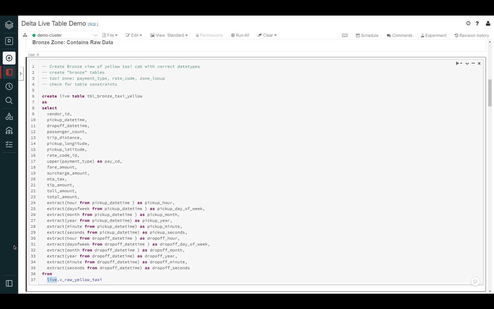This screenshot has width=494, height=309.
Task: Click the vendor_id column line
Action: click(x=59, y=114)
